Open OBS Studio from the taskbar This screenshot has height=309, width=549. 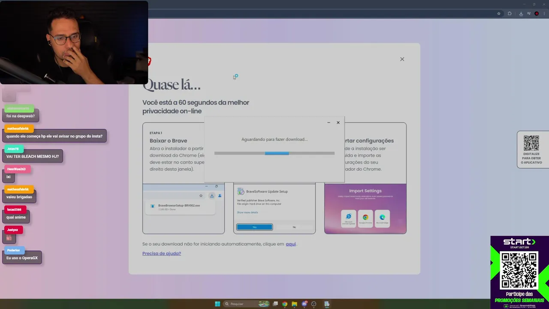coord(314,304)
